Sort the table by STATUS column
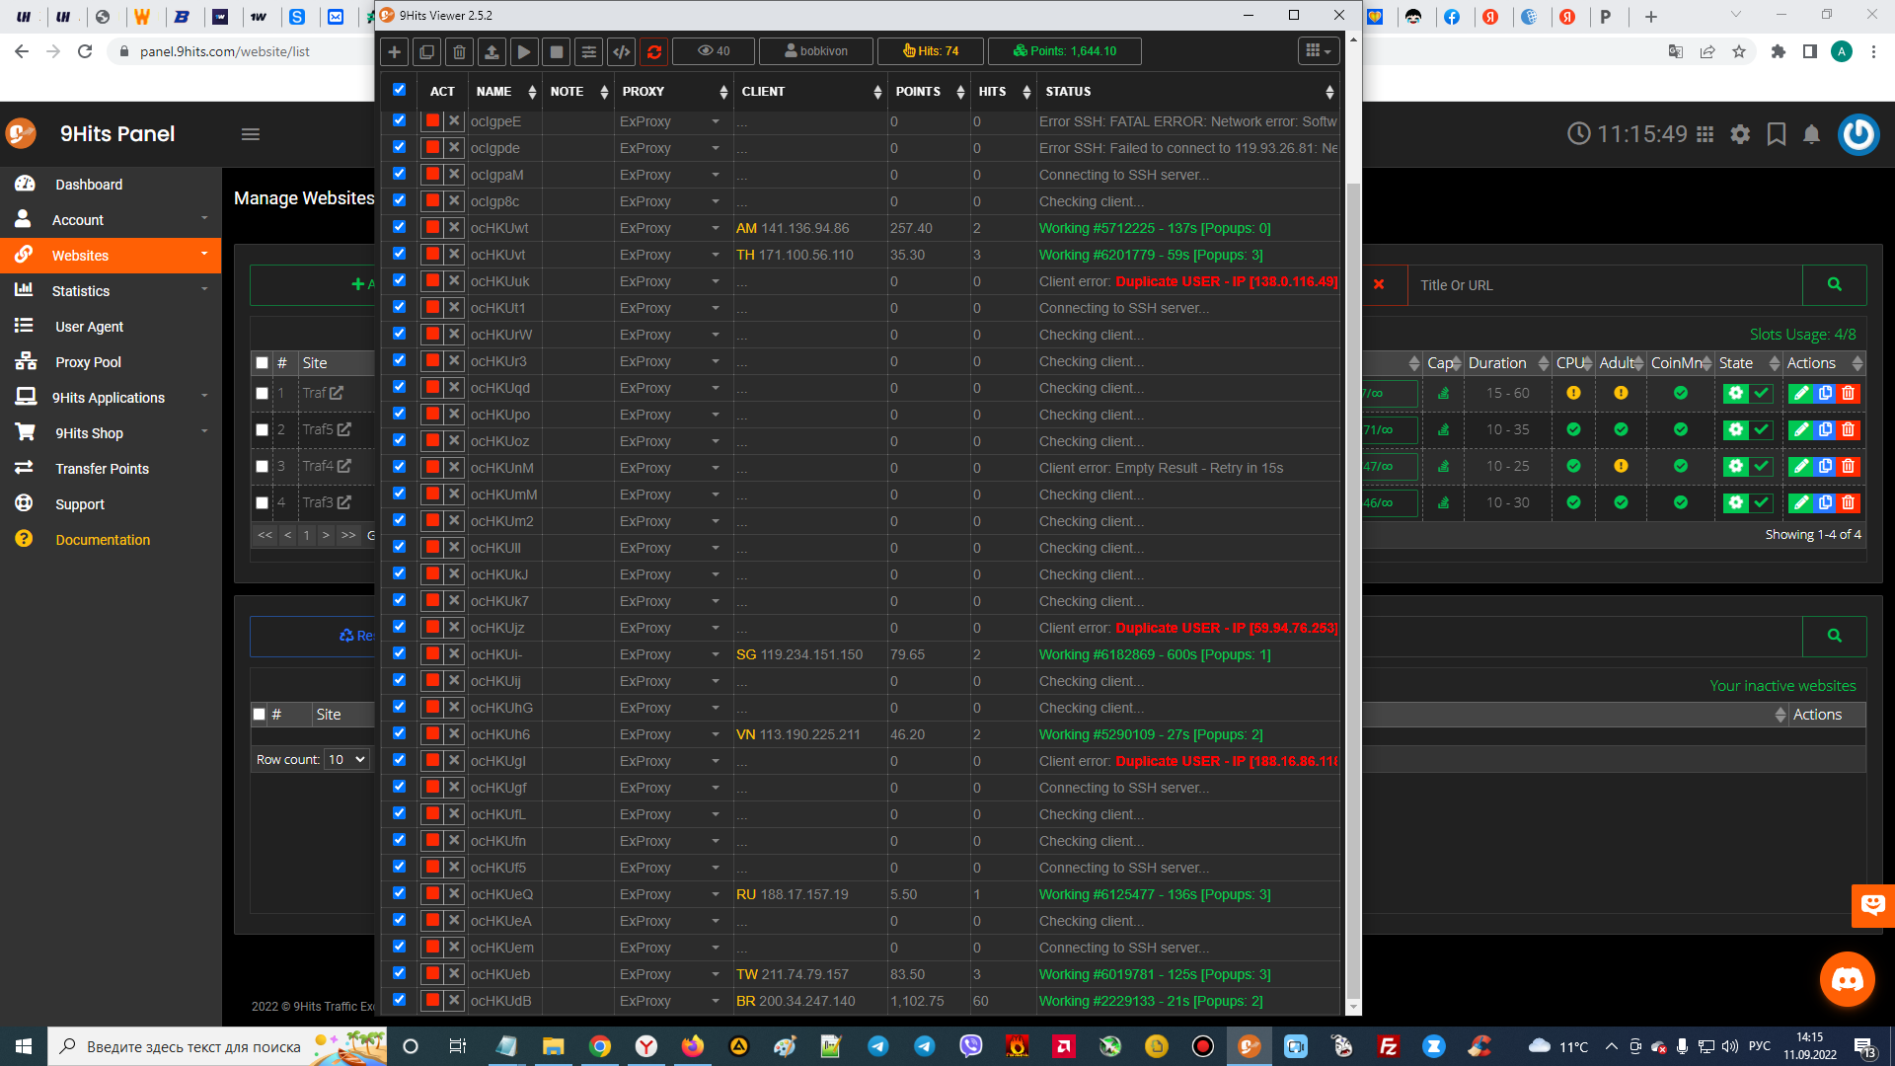1895x1066 pixels. (x=1188, y=92)
